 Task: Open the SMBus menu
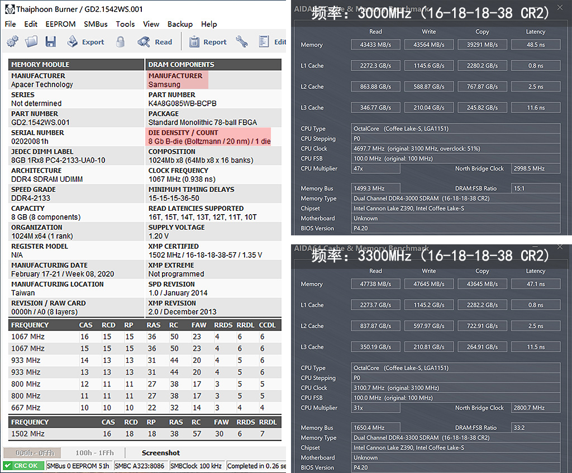pos(96,24)
